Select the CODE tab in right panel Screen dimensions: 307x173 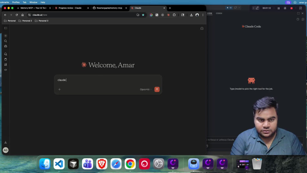pyautogui.click(x=210, y=13)
